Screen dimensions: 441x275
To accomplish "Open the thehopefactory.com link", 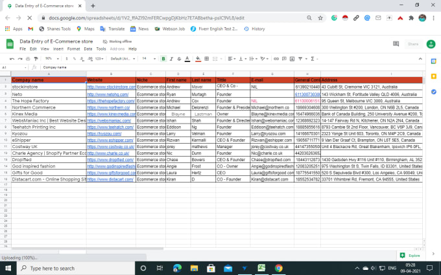I will [111, 101].
